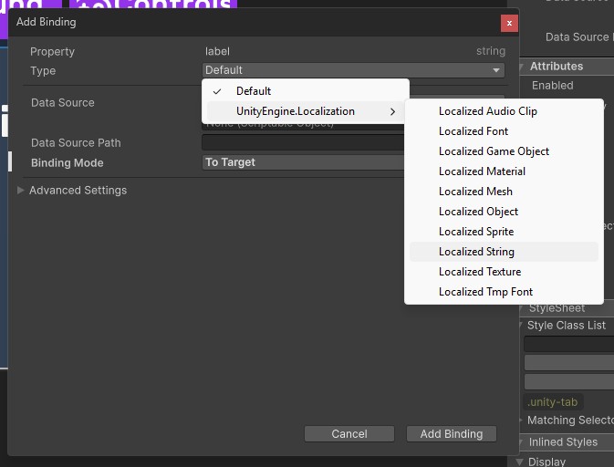614x467 pixels.
Task: Close the Add Binding dialog
Action: click(x=509, y=23)
